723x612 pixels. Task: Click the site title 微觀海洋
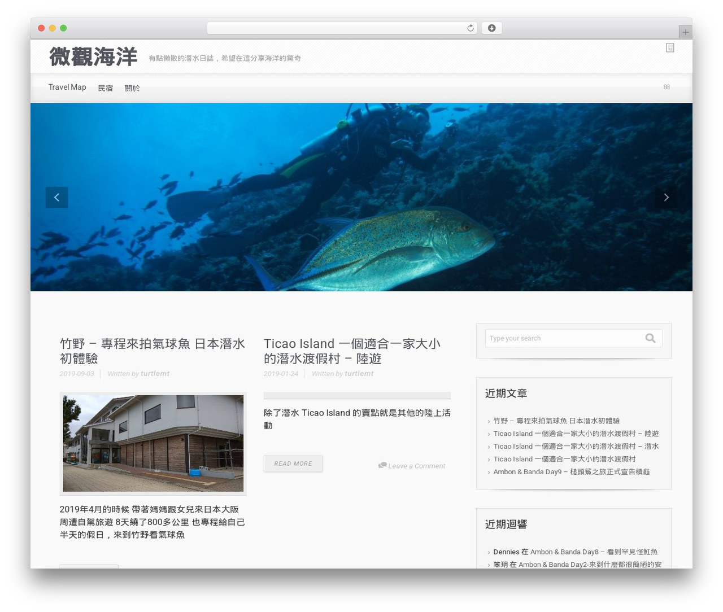[x=93, y=56]
